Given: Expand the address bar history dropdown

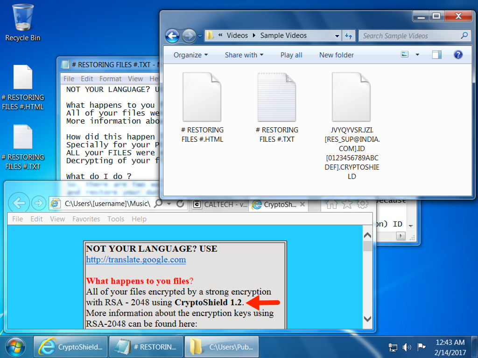Looking at the screenshot, I should tap(337, 36).
